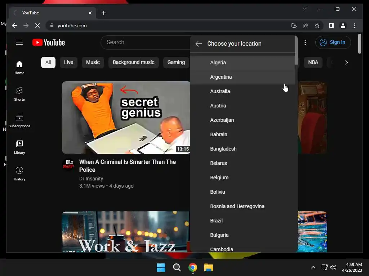The width and height of the screenshot is (369, 276).
Task: Choose Bahrain as location
Action: coord(243,134)
